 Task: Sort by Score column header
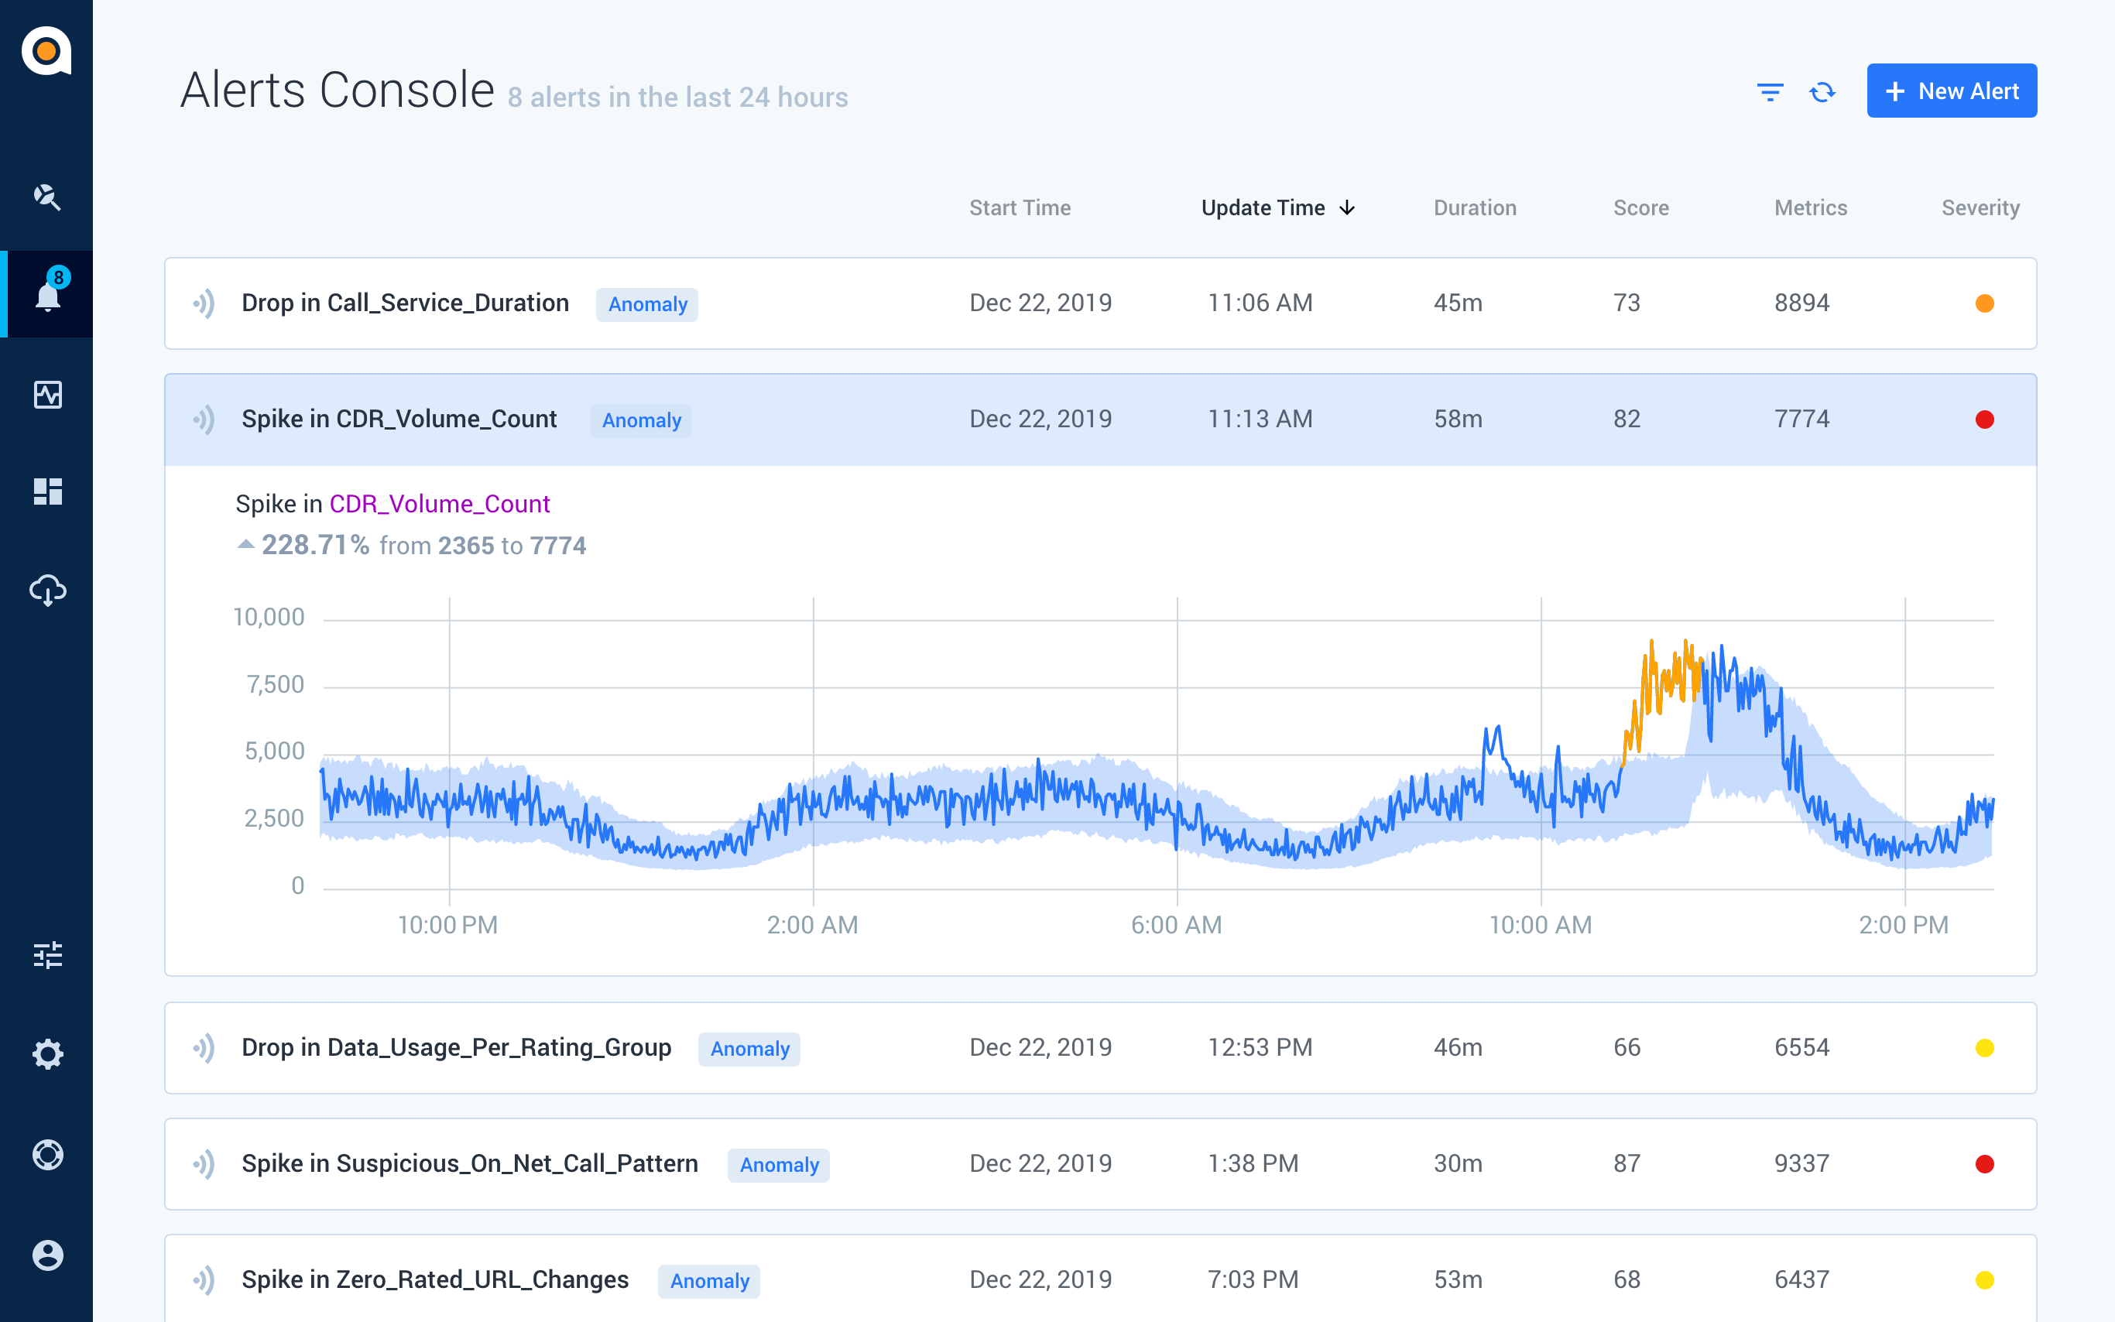pos(1640,208)
